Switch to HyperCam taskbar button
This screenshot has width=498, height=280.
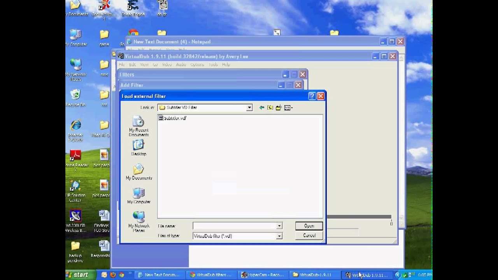(x=263, y=275)
